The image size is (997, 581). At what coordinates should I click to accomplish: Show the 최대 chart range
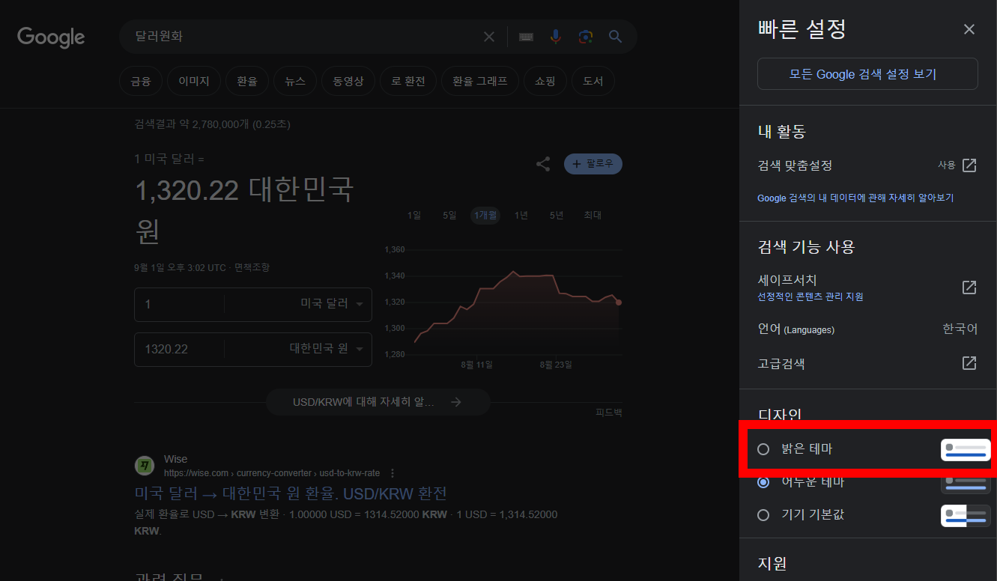(593, 216)
